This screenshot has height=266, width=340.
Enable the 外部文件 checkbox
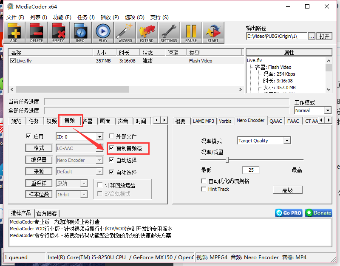tap(111, 136)
